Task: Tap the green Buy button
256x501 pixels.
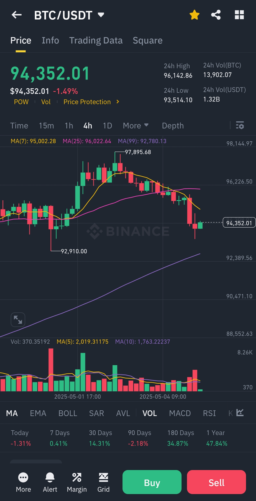Action: point(152,483)
